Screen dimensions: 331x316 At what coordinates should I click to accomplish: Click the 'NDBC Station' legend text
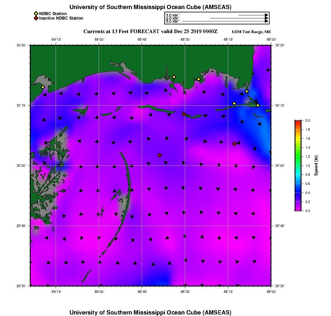click(53, 14)
